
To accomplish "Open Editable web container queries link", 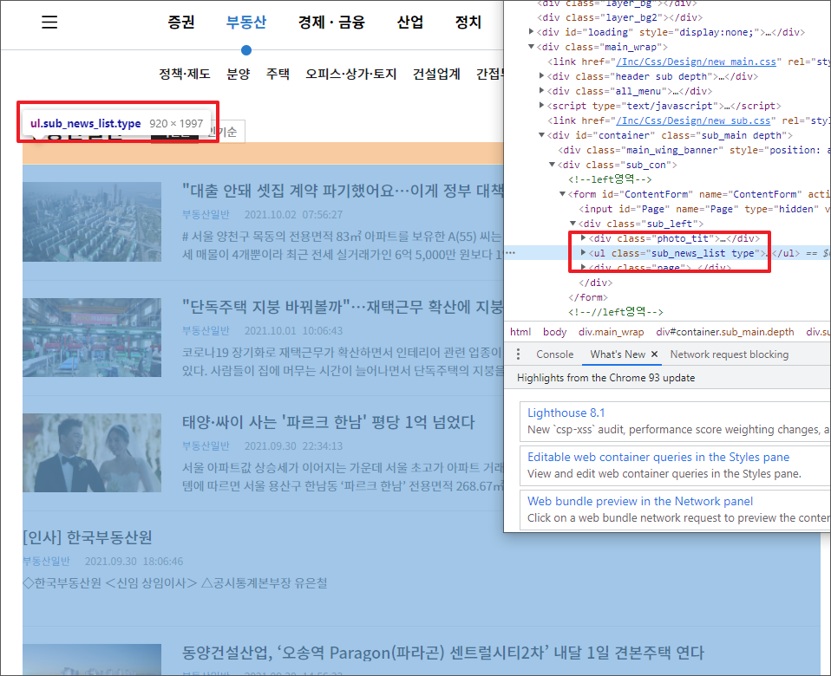I will point(658,457).
